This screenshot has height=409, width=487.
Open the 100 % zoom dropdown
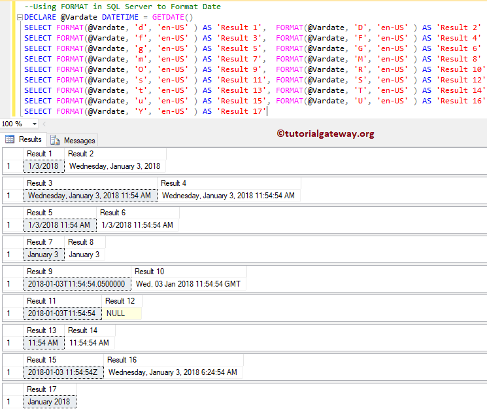(35, 124)
